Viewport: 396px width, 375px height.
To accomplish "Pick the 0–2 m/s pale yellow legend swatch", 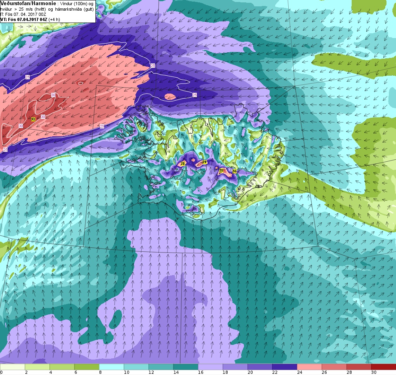I will (12, 367).
